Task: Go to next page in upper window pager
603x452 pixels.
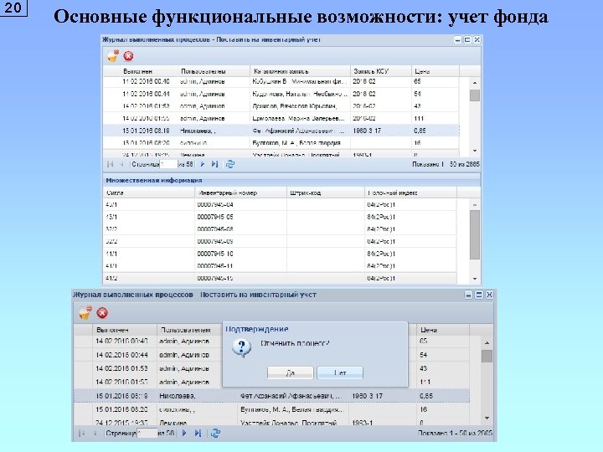Action: click(203, 164)
